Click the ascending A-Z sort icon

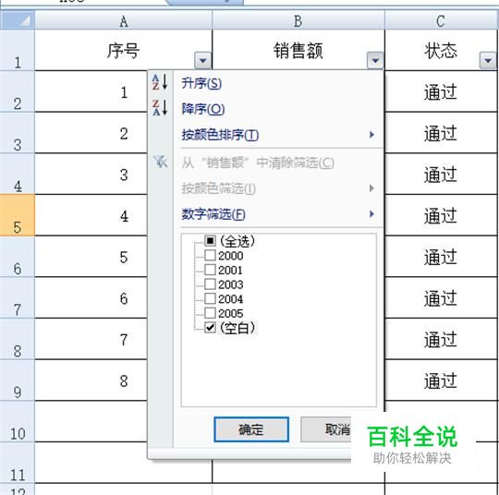(160, 82)
